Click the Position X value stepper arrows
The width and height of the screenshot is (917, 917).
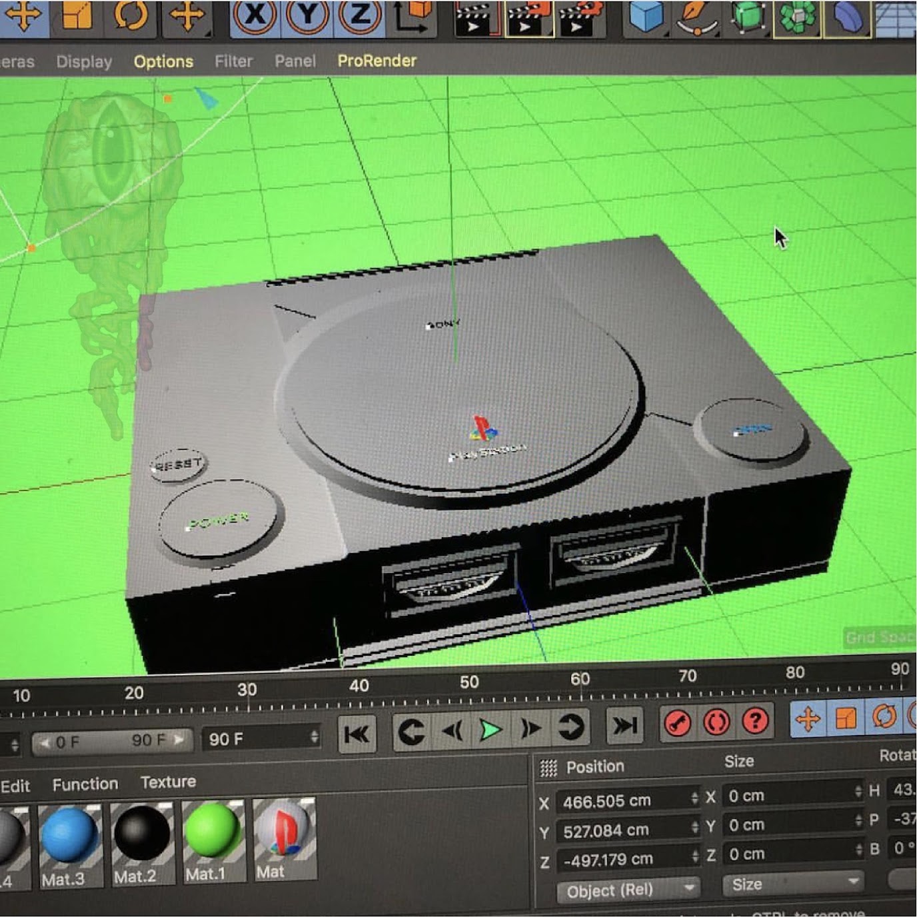coord(694,798)
